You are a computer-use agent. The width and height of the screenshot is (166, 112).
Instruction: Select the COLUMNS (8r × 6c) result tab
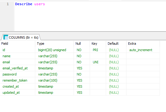click(x=21, y=37)
